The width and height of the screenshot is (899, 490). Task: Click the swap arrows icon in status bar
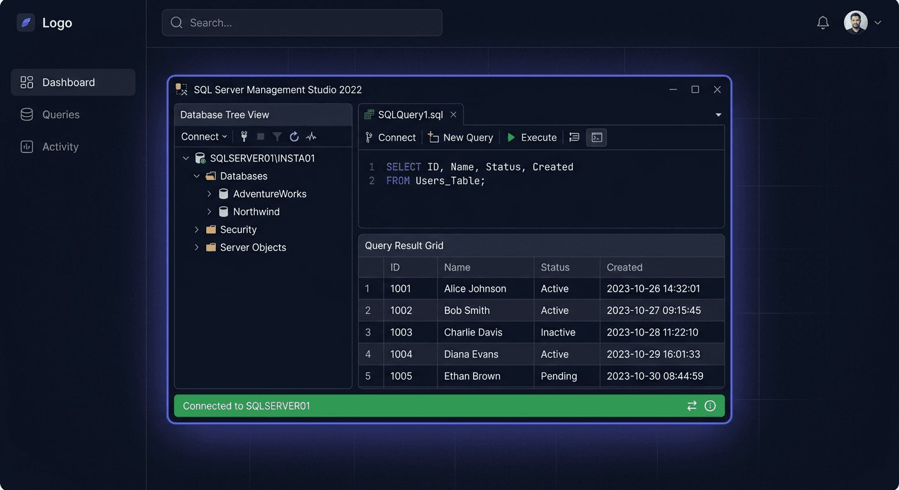tap(691, 406)
